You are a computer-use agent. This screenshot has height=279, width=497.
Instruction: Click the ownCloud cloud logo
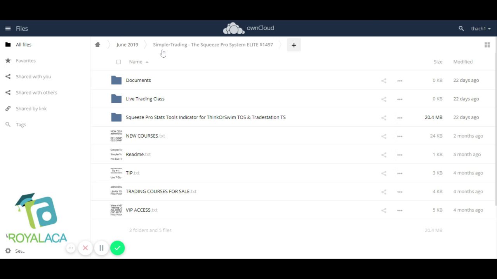tap(233, 28)
